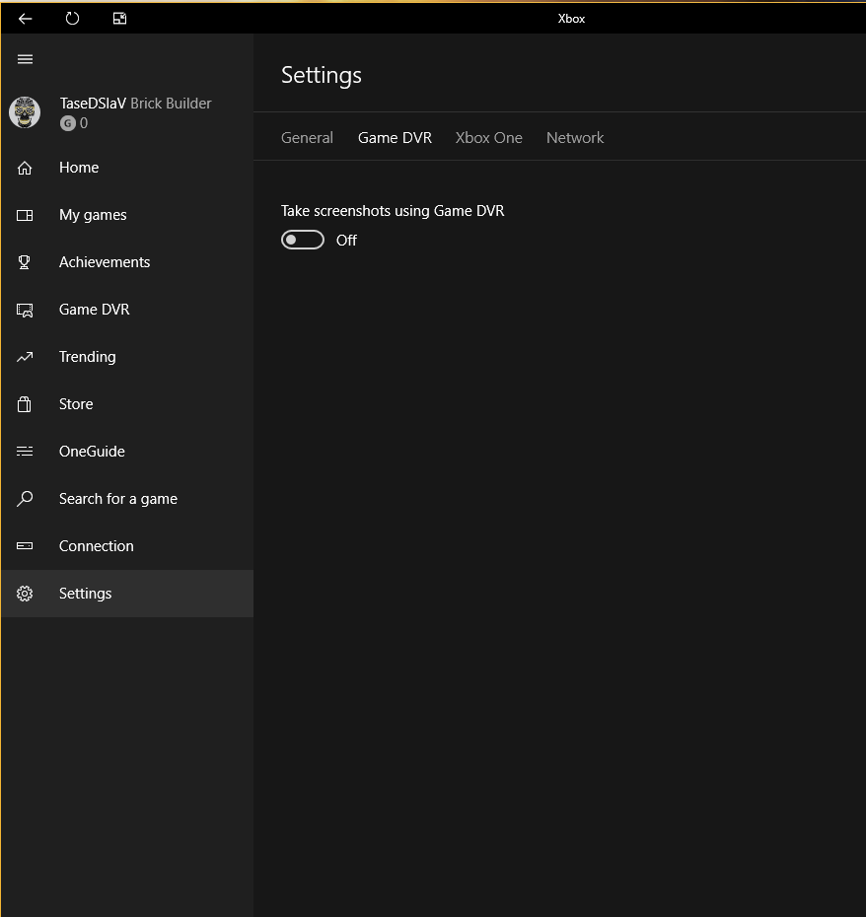Click the refresh icon in title bar

click(72, 19)
